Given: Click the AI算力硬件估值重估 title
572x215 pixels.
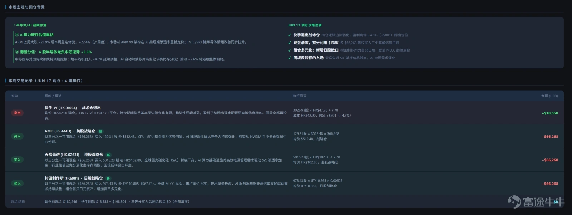Looking at the screenshot, I should click(34, 35).
